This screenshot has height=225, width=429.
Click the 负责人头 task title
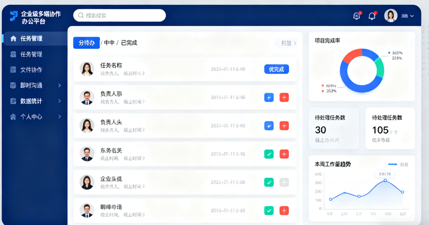(111, 122)
